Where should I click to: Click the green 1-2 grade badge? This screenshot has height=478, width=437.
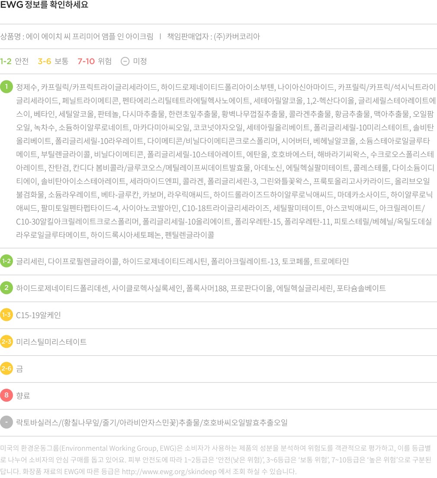coord(6,261)
